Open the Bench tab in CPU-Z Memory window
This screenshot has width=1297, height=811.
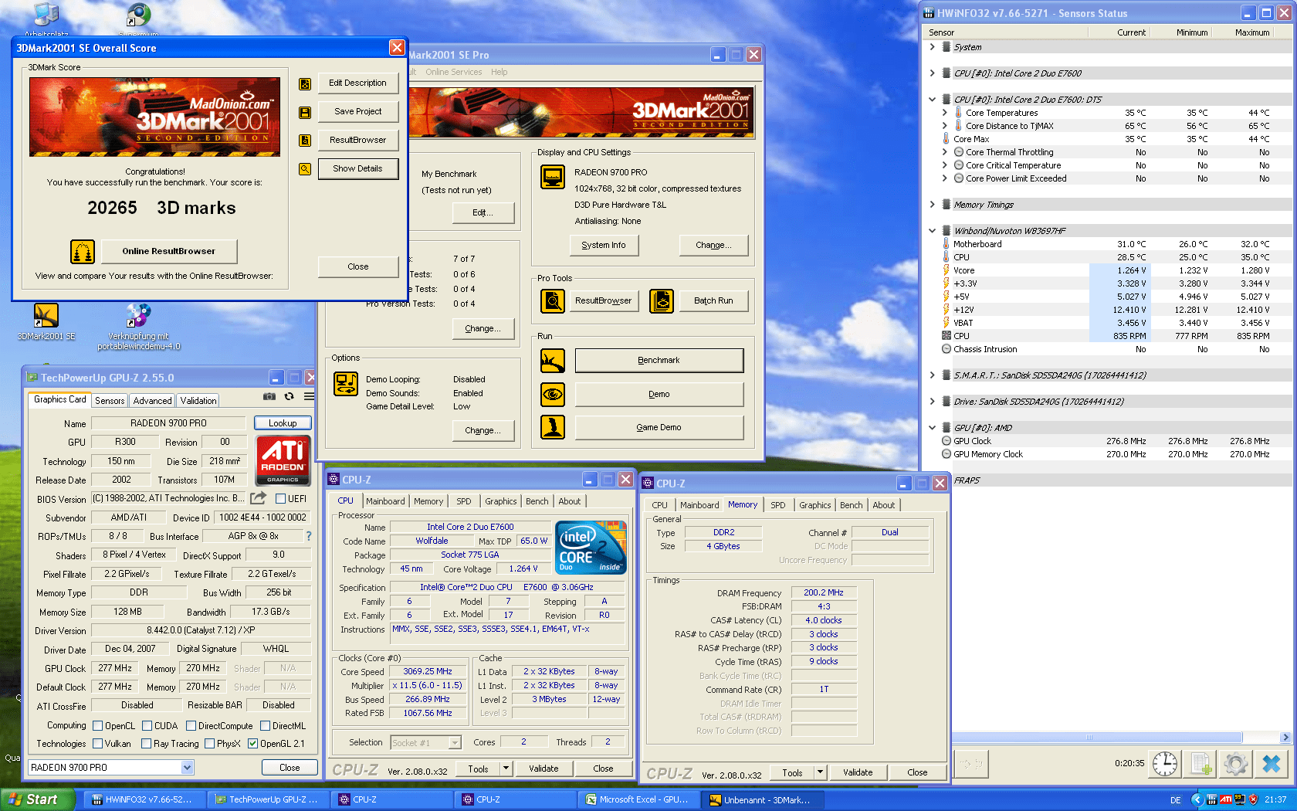pyautogui.click(x=852, y=505)
